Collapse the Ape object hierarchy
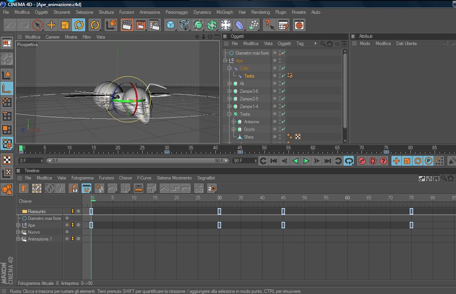 tap(225, 61)
